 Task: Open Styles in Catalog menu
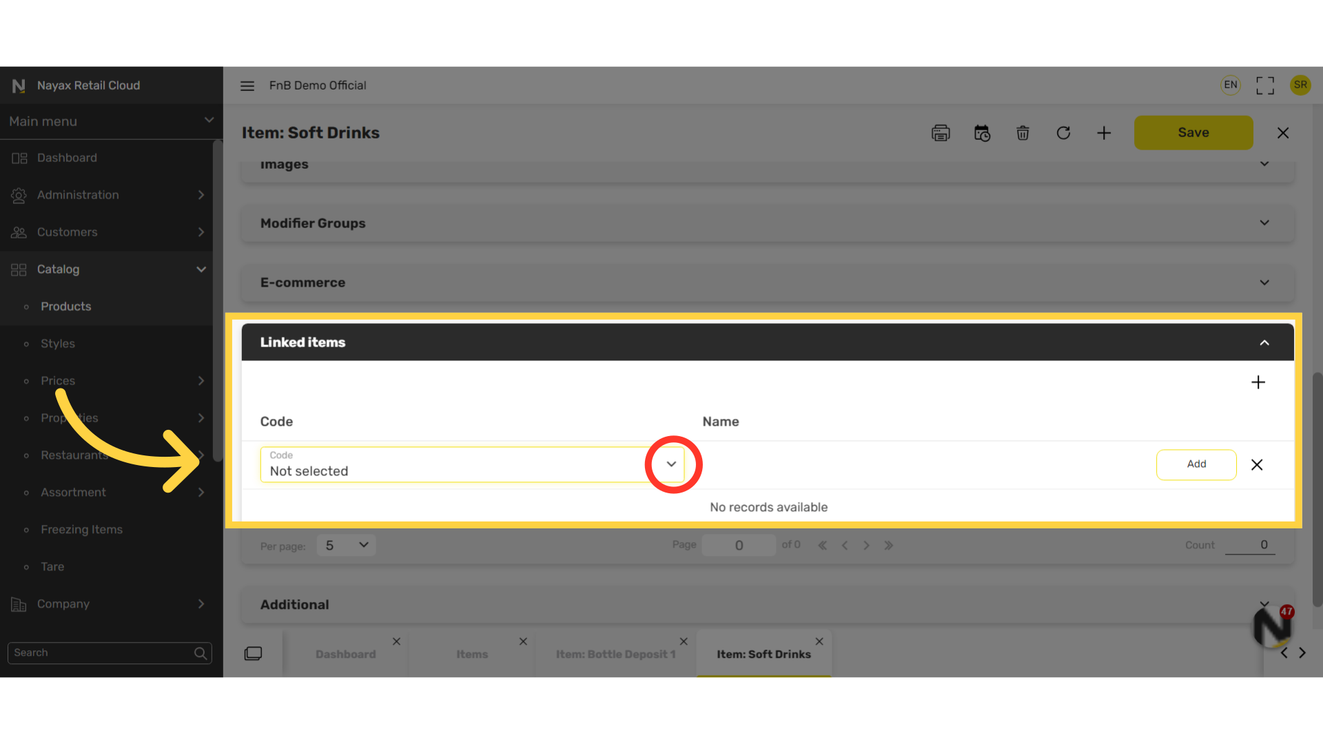pyautogui.click(x=58, y=344)
